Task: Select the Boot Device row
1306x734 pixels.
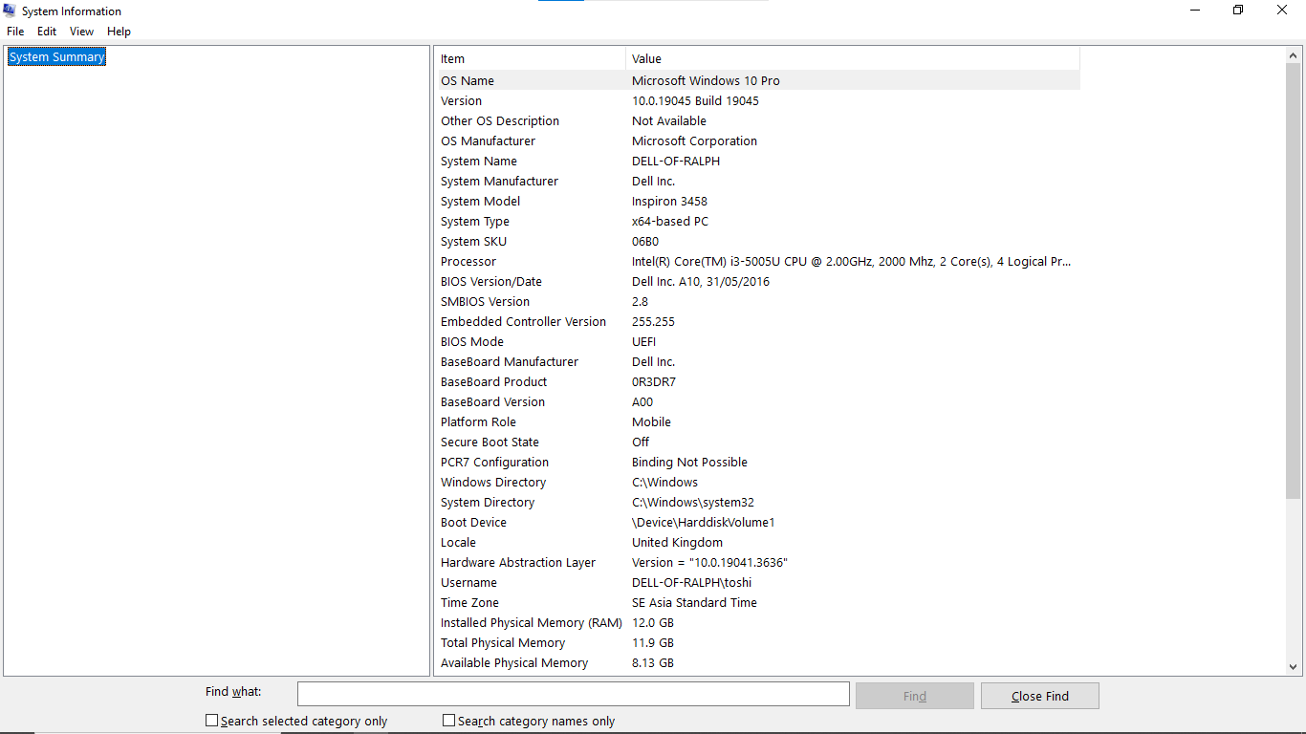Action: tap(759, 523)
